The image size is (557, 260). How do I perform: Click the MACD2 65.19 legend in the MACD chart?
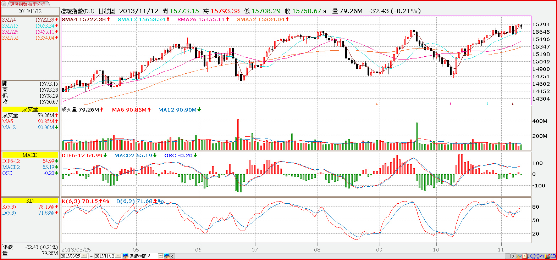(136, 156)
